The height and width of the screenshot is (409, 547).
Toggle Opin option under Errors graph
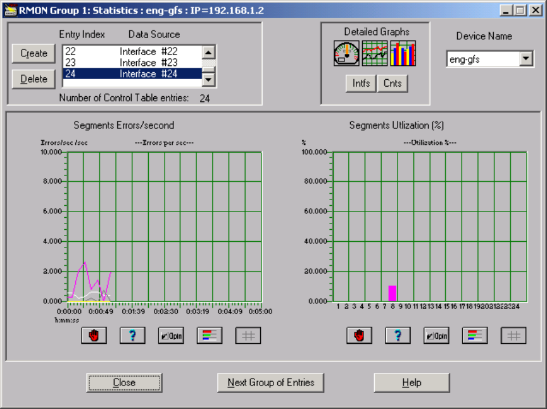coord(171,336)
